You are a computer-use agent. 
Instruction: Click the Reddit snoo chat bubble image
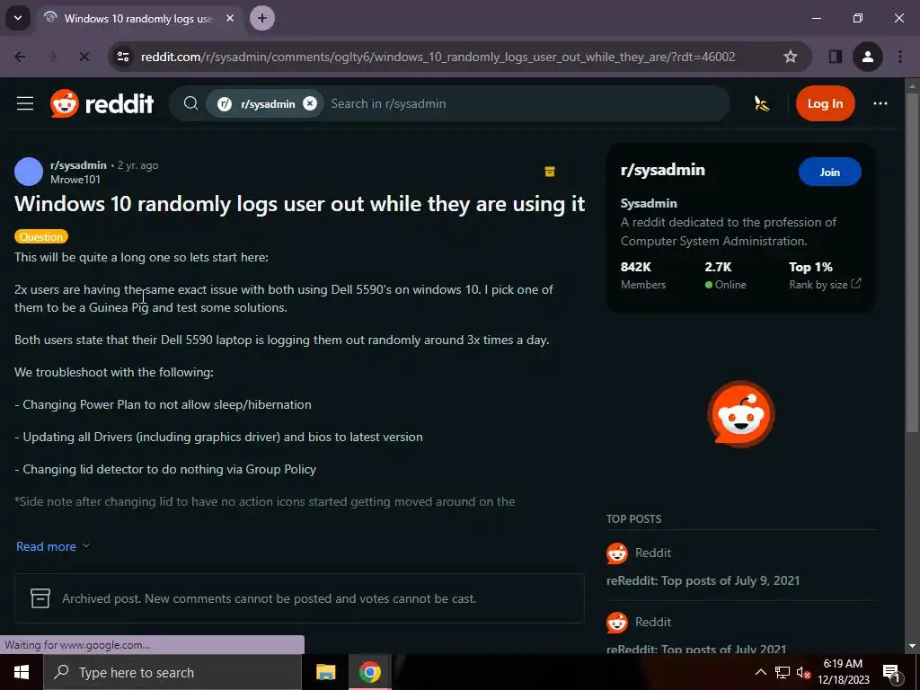741,414
